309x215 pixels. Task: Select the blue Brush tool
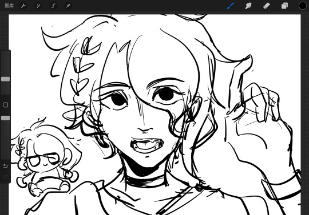(x=231, y=6)
